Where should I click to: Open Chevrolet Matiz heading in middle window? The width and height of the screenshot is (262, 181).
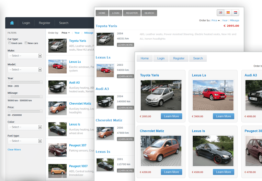[109, 120]
